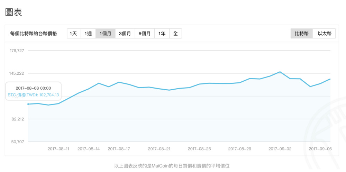Switch chart to 以太幣

(324, 34)
